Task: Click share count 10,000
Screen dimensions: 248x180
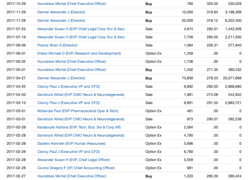Action: coord(188,12)
